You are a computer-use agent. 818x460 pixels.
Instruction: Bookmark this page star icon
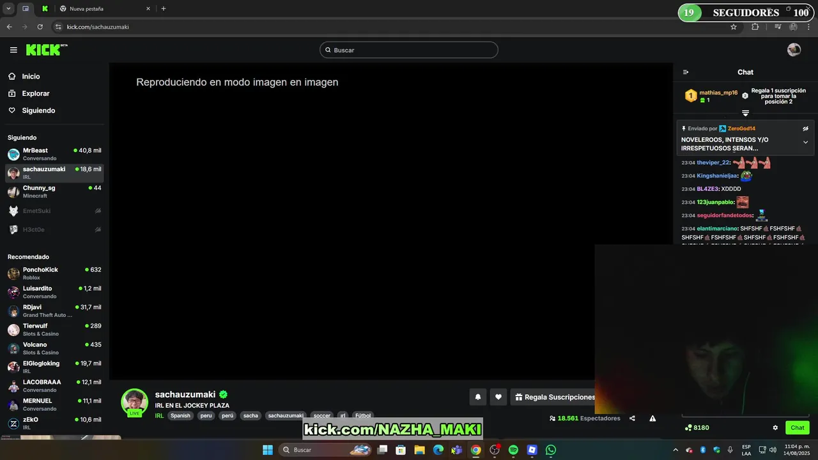pyautogui.click(x=734, y=27)
